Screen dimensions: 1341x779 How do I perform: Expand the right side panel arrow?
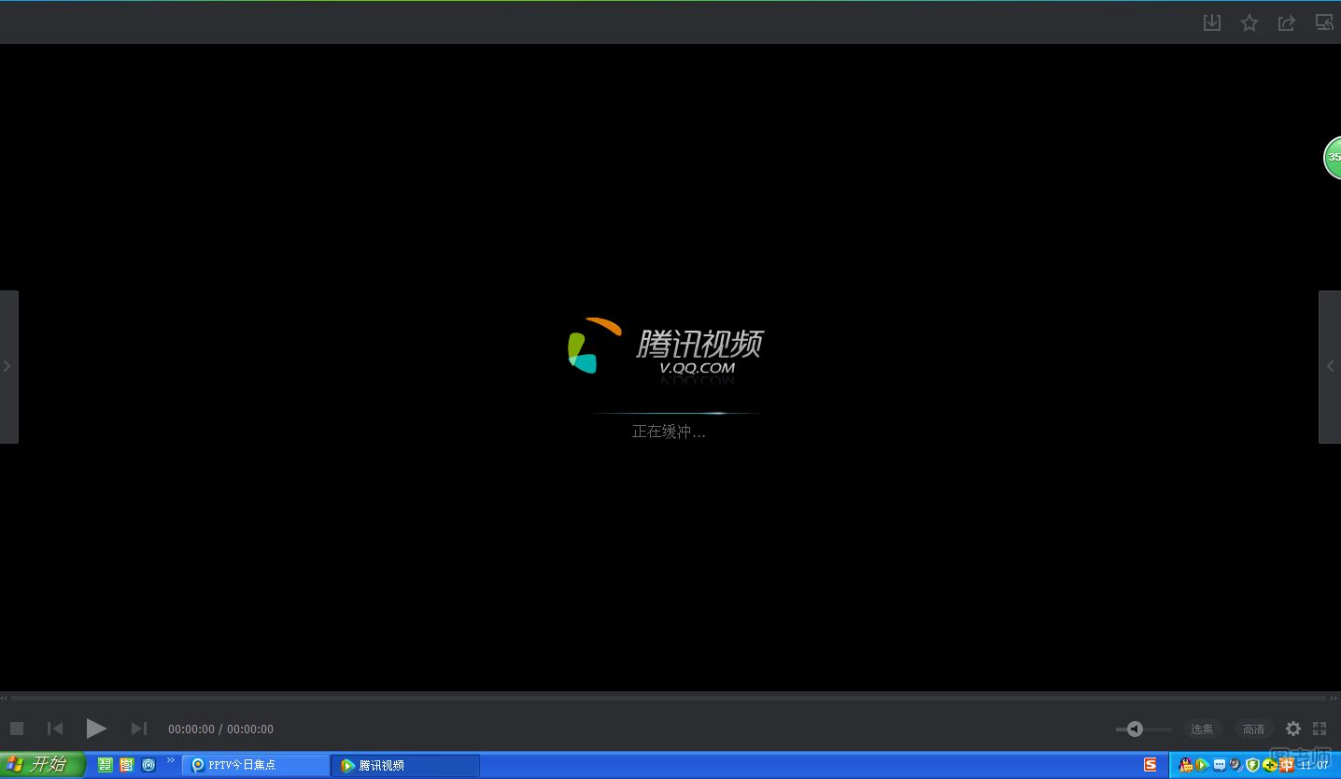tap(1330, 366)
